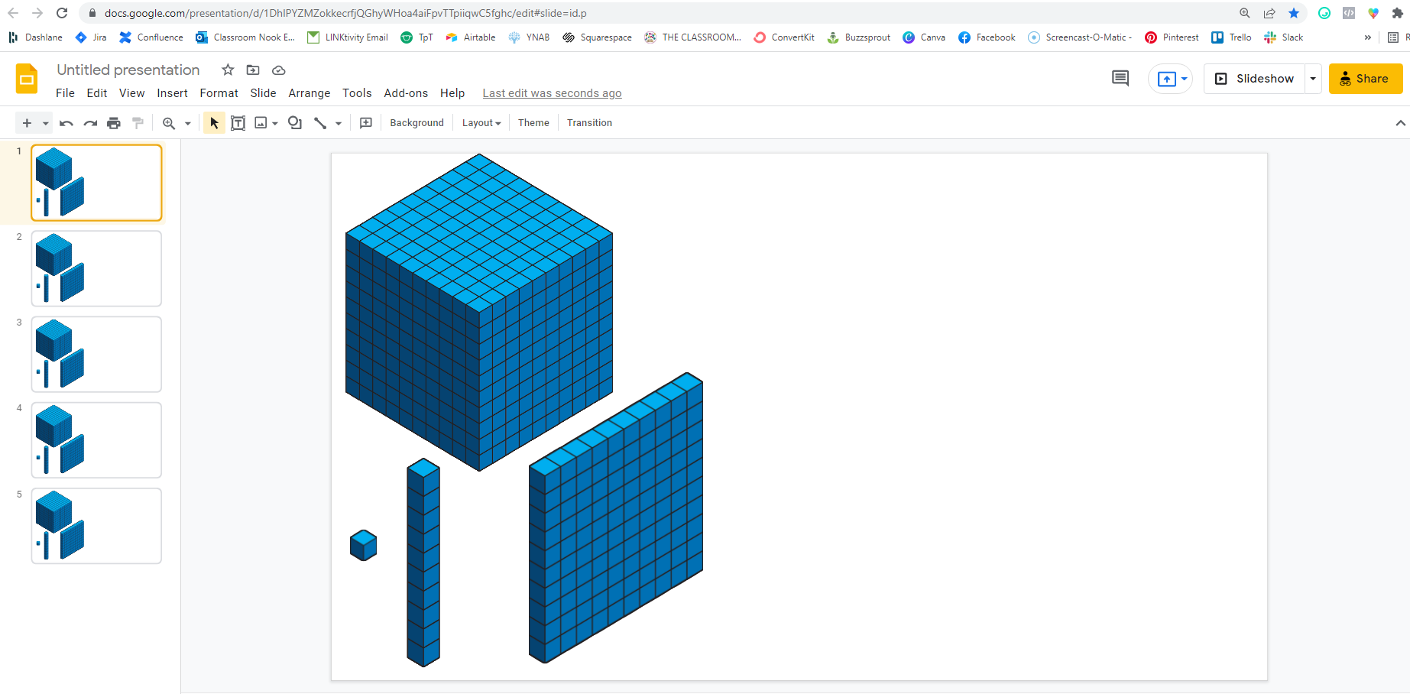Viewport: 1410px width, 694px height.
Task: Click the Undo arrow icon
Action: (x=66, y=123)
